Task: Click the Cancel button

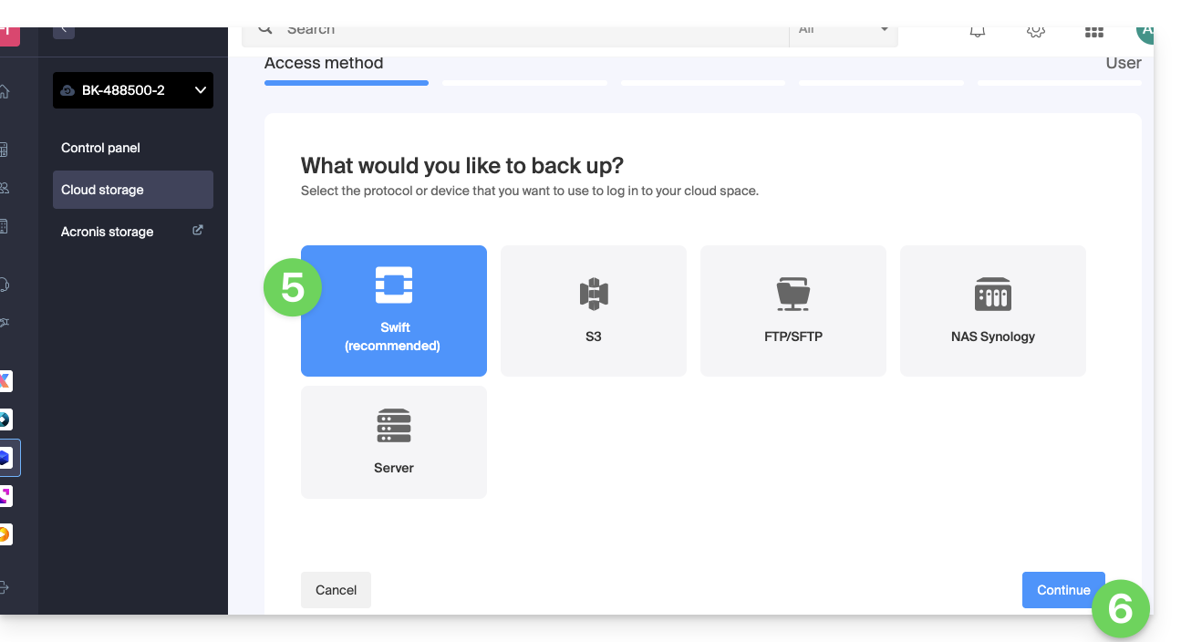Action: (x=336, y=590)
